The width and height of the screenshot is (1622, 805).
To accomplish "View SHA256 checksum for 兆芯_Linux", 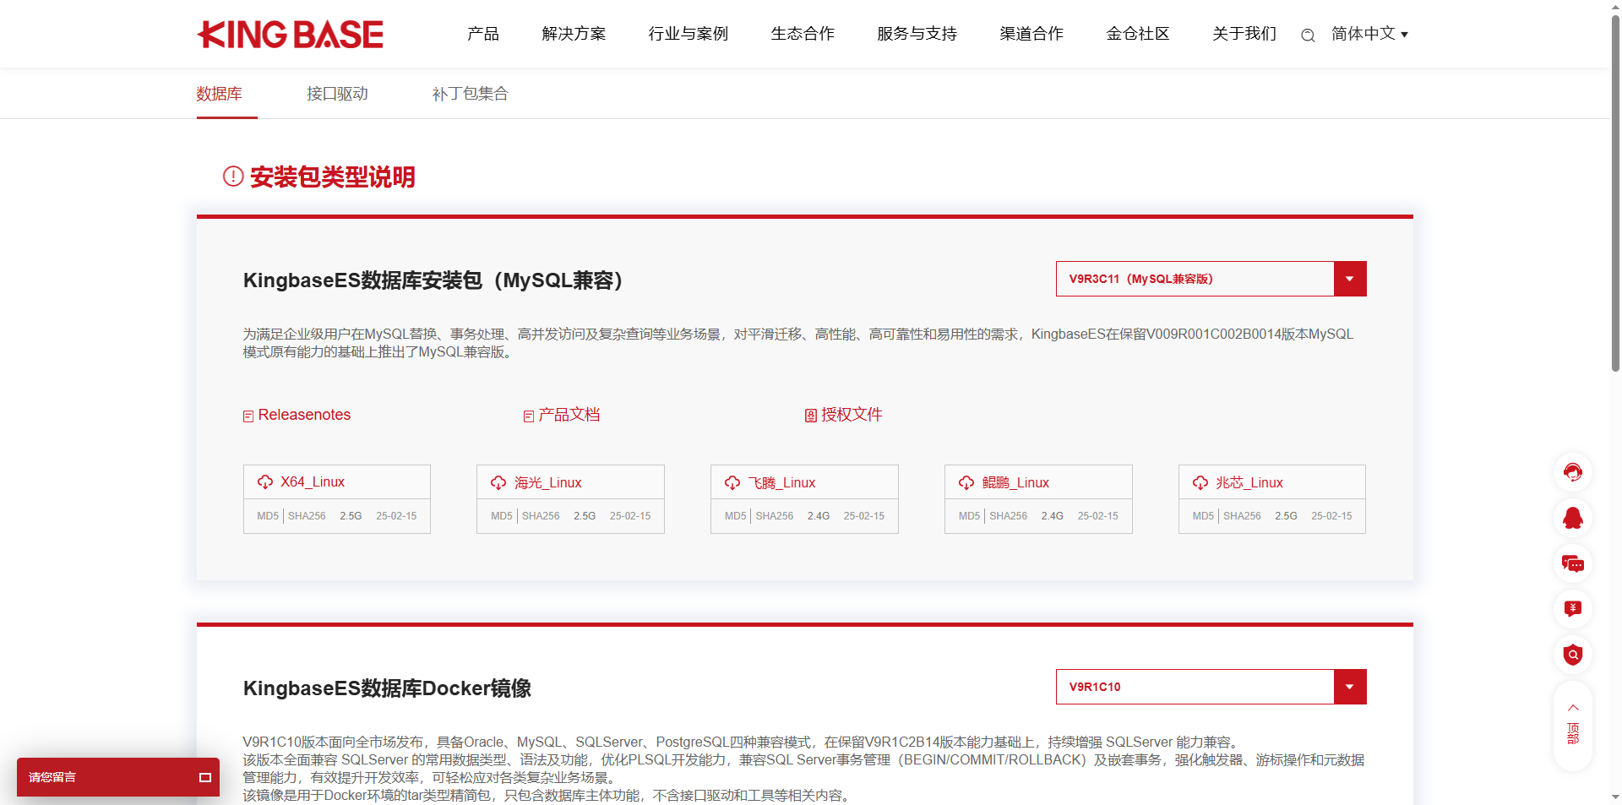I will [1242, 516].
